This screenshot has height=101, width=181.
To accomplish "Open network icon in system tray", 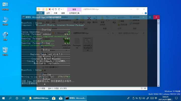I will (140, 98).
